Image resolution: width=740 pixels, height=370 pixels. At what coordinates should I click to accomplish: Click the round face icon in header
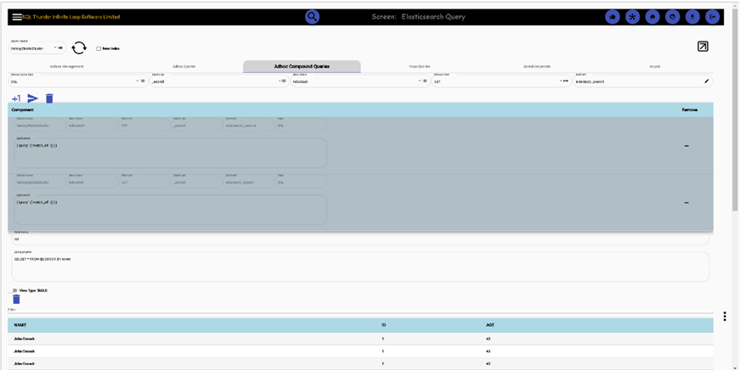pyautogui.click(x=673, y=17)
